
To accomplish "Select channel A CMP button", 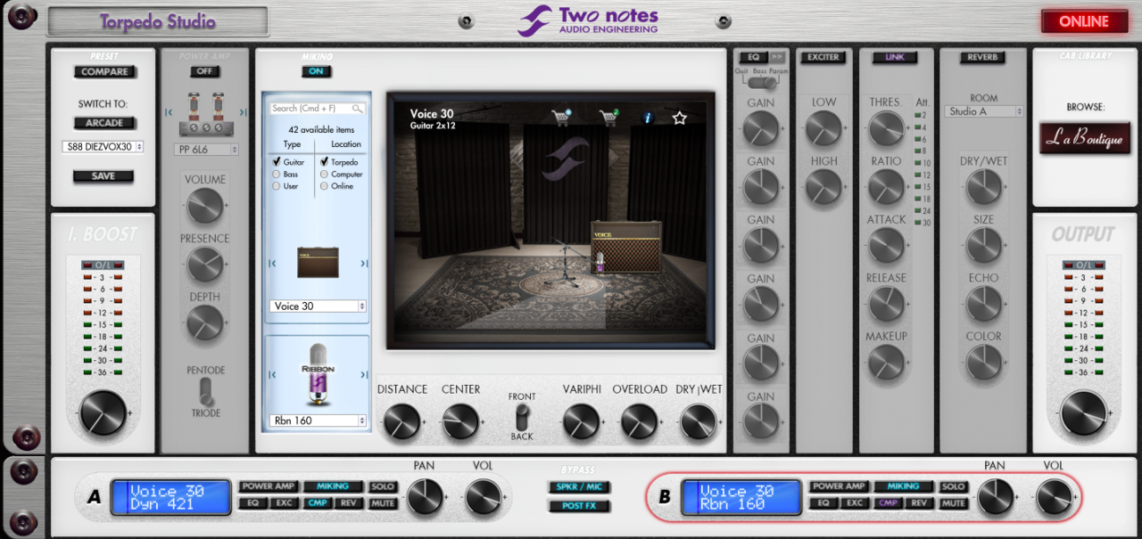I will point(317,503).
